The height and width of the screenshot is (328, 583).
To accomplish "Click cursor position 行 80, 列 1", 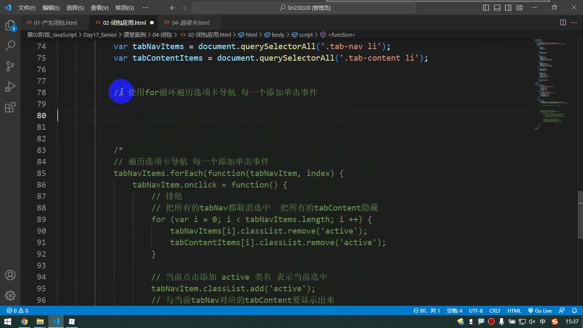I will (x=427, y=310).
